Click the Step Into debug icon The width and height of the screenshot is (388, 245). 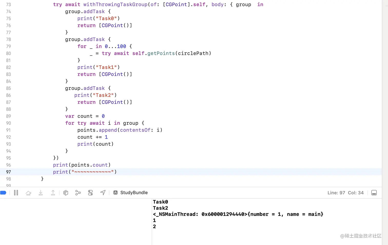click(x=41, y=193)
